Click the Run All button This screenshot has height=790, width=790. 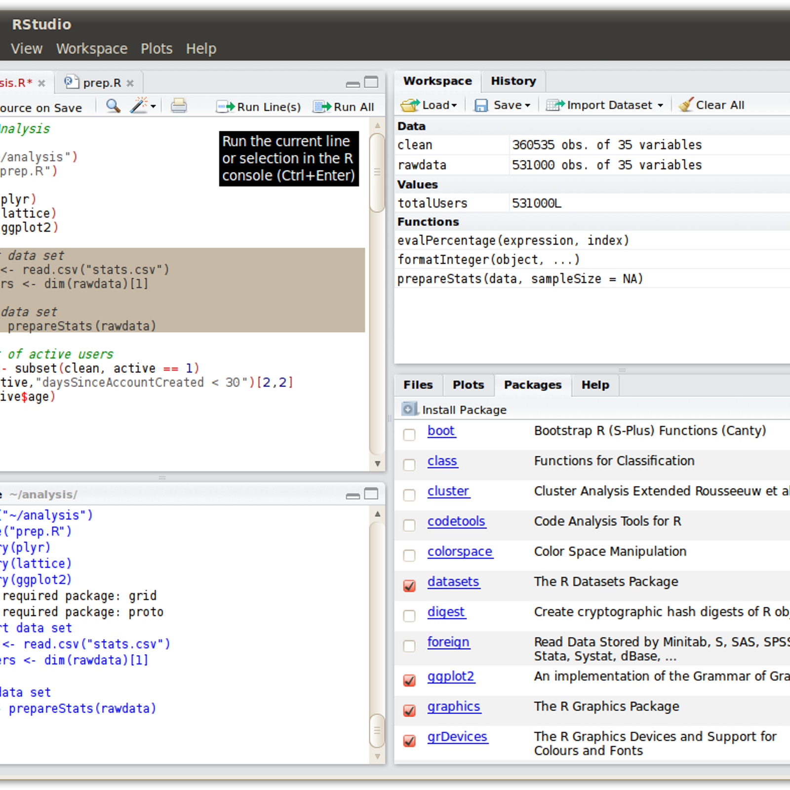[x=344, y=107]
